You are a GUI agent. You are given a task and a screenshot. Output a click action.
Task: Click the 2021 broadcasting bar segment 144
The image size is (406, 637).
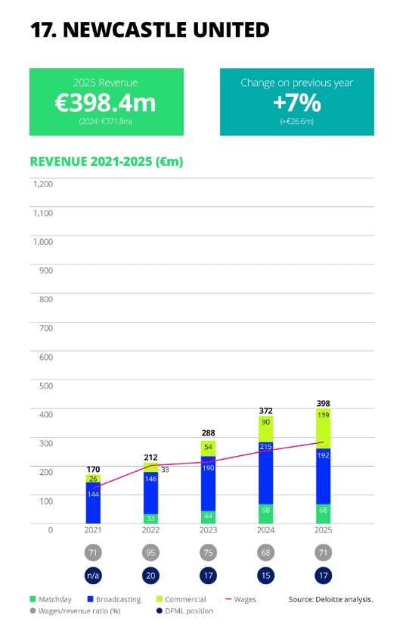(x=93, y=502)
